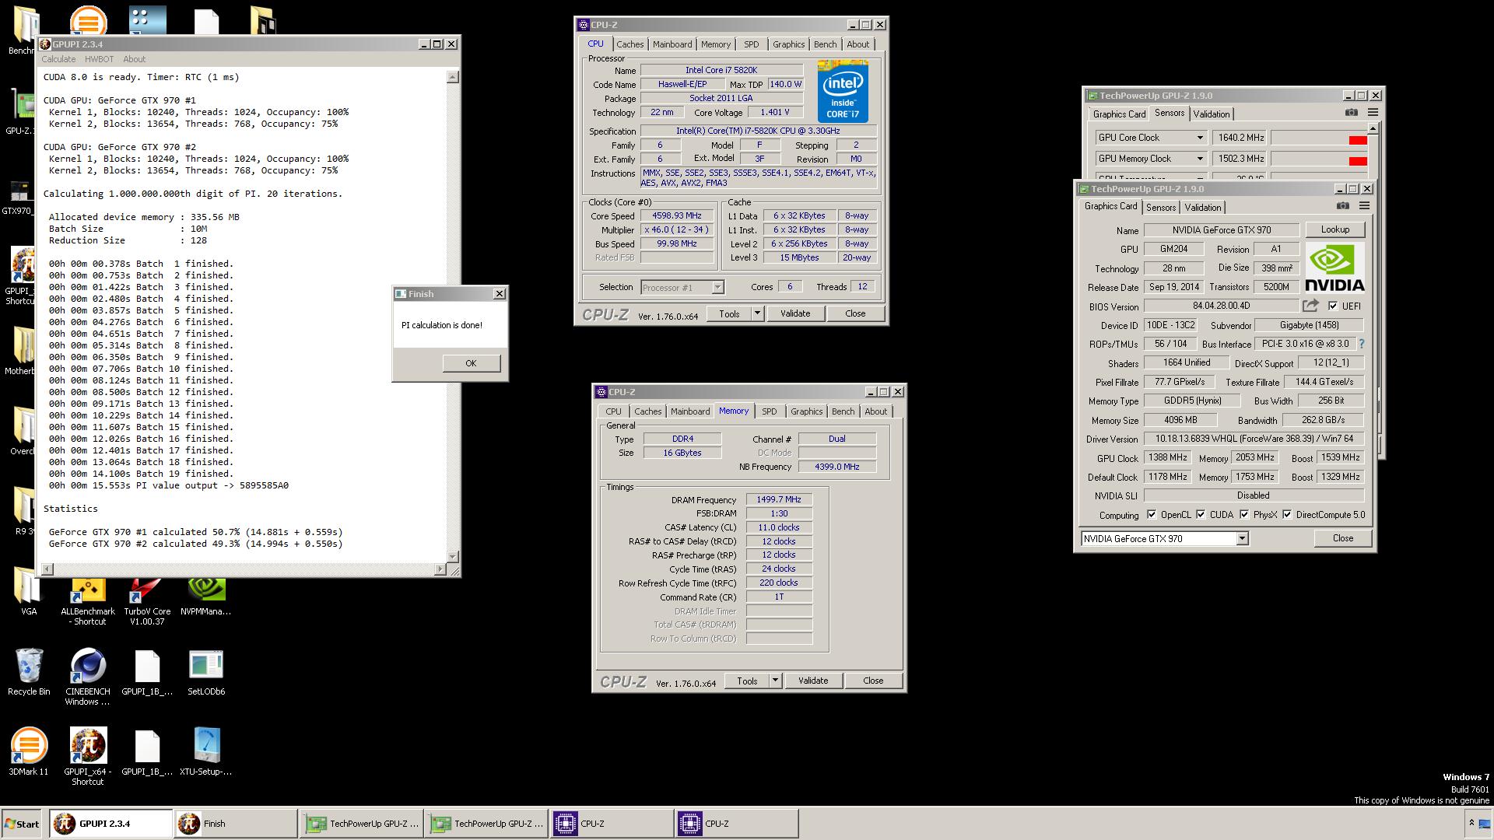Viewport: 1494px width, 840px height.
Task: Open XTU-Setup desktop icon
Action: click(x=206, y=751)
